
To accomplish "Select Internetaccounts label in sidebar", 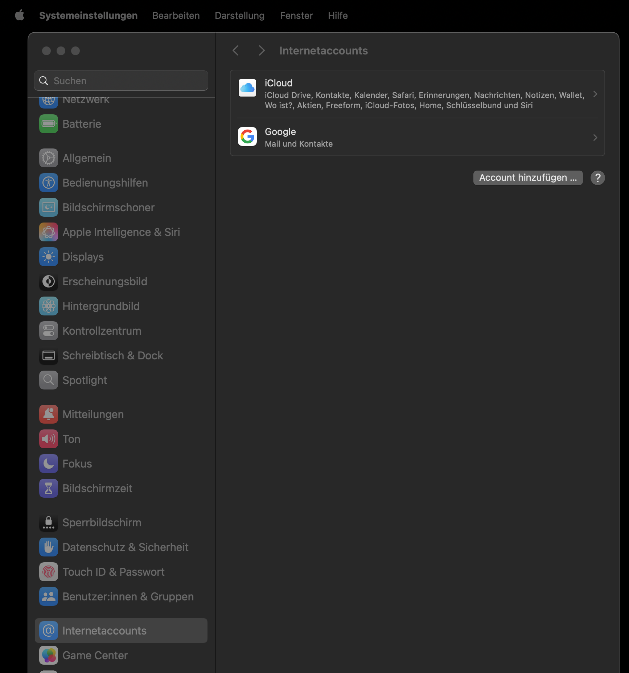I will click(x=104, y=631).
